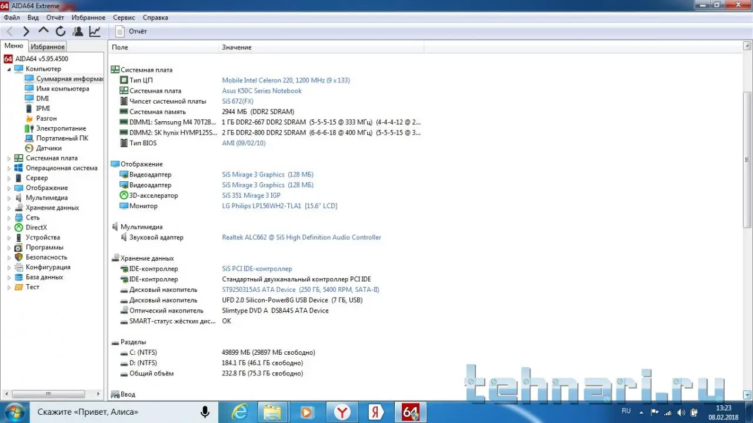Open the user icon in toolbar
This screenshot has width=753, height=423.
point(78,31)
